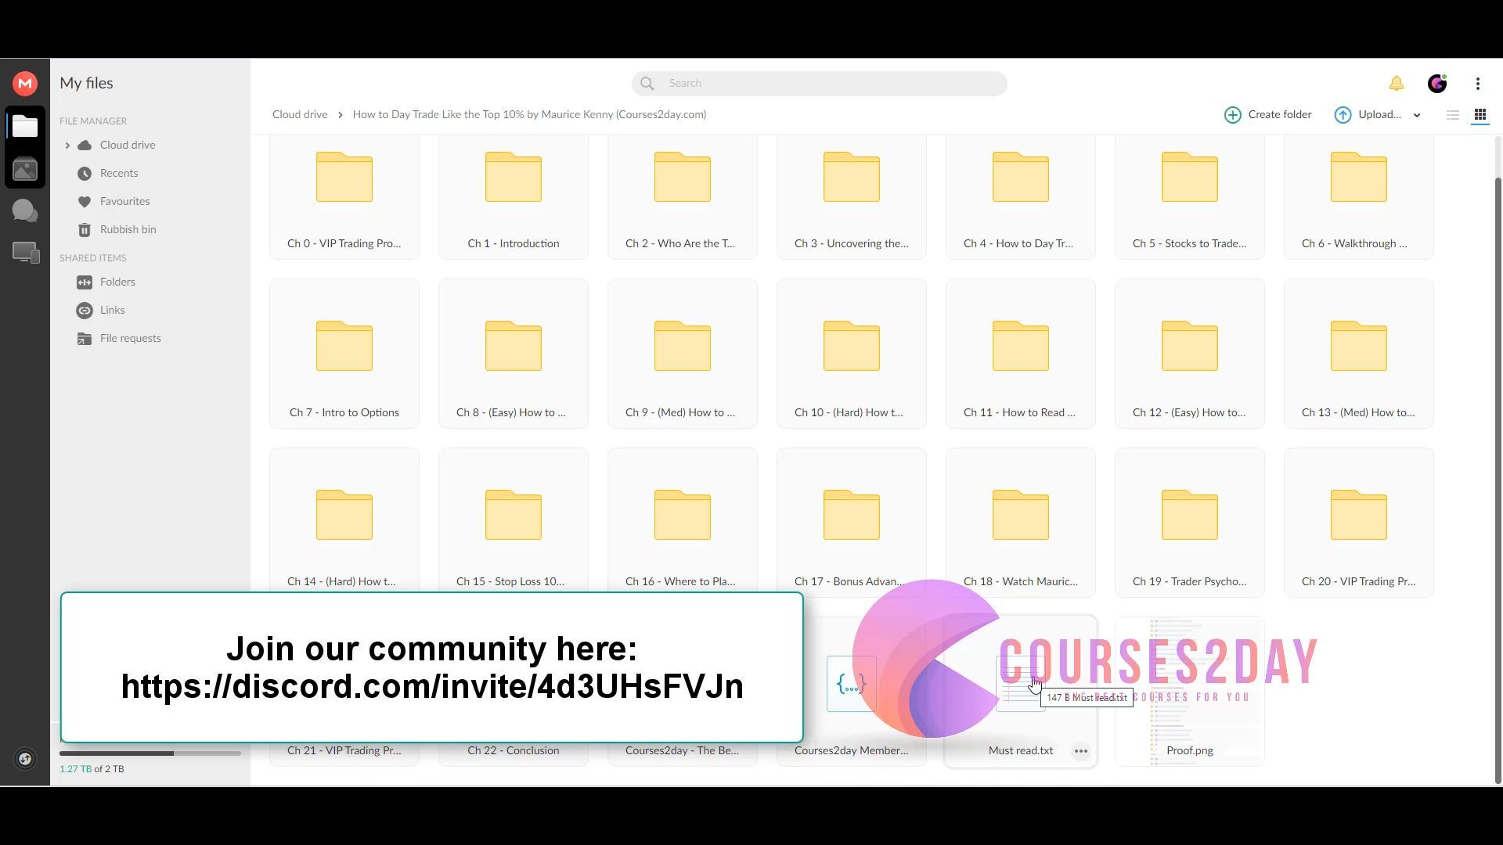Select Cloud drive in sidebar
Viewport: 1503px width, 845px height.
click(x=128, y=145)
